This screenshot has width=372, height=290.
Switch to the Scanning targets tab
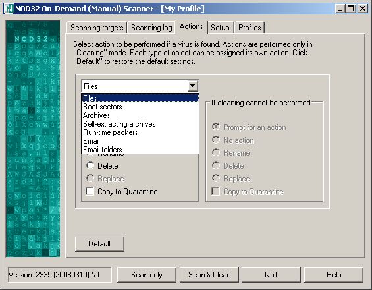pos(97,28)
